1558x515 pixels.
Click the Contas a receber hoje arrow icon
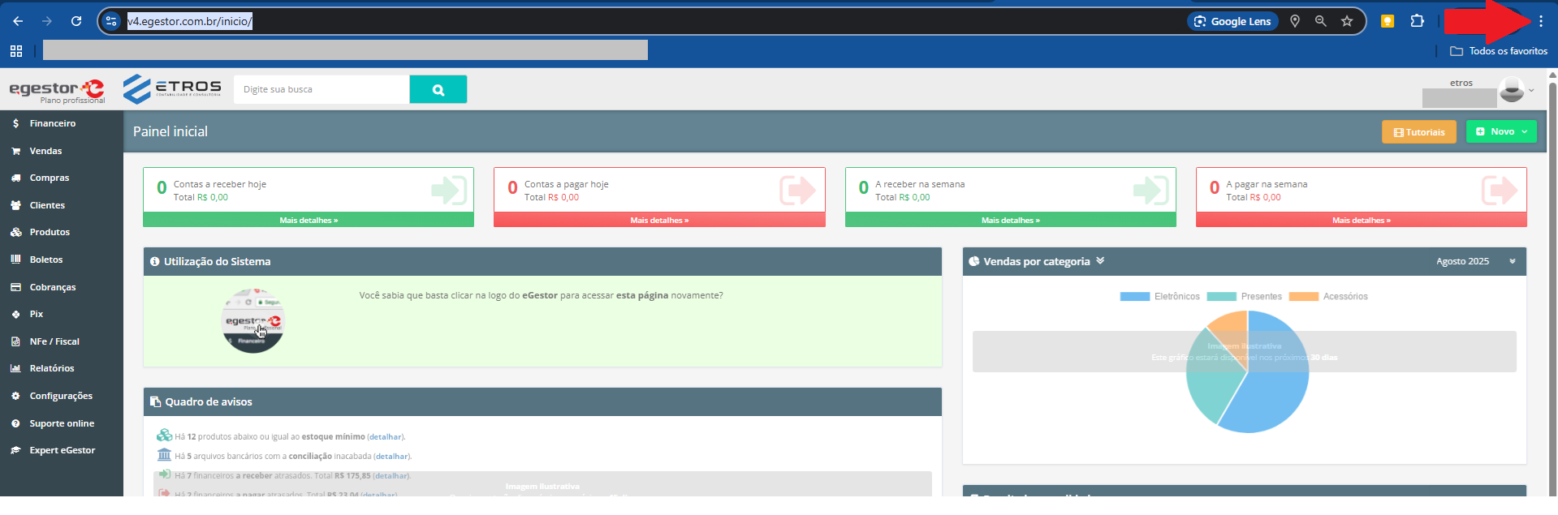tap(449, 190)
